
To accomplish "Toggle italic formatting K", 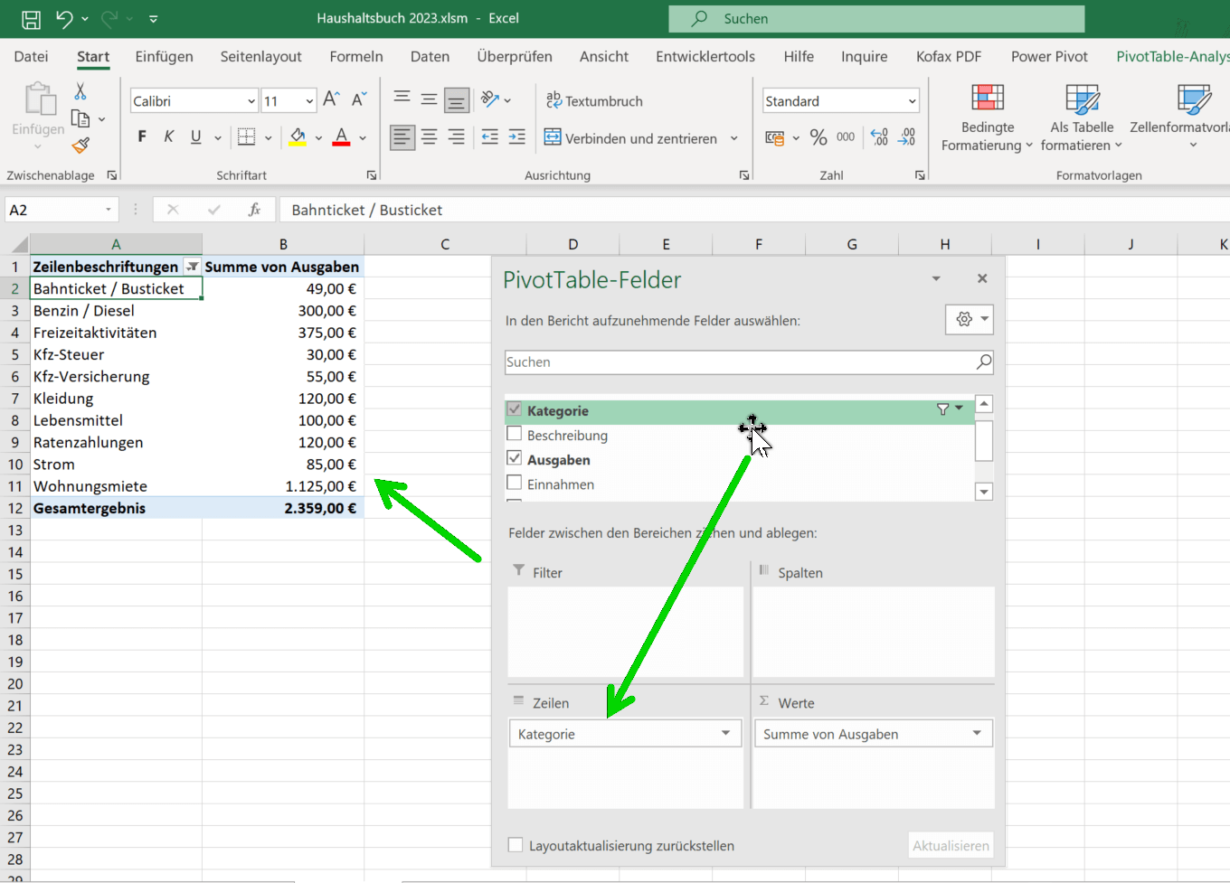I will click(168, 137).
